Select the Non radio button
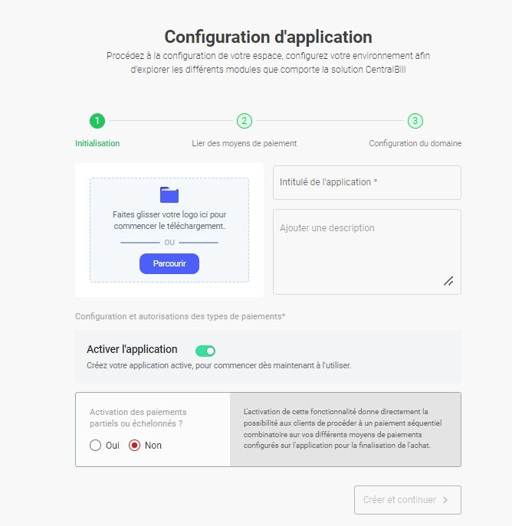Viewport: 512px width, 526px height. point(135,445)
